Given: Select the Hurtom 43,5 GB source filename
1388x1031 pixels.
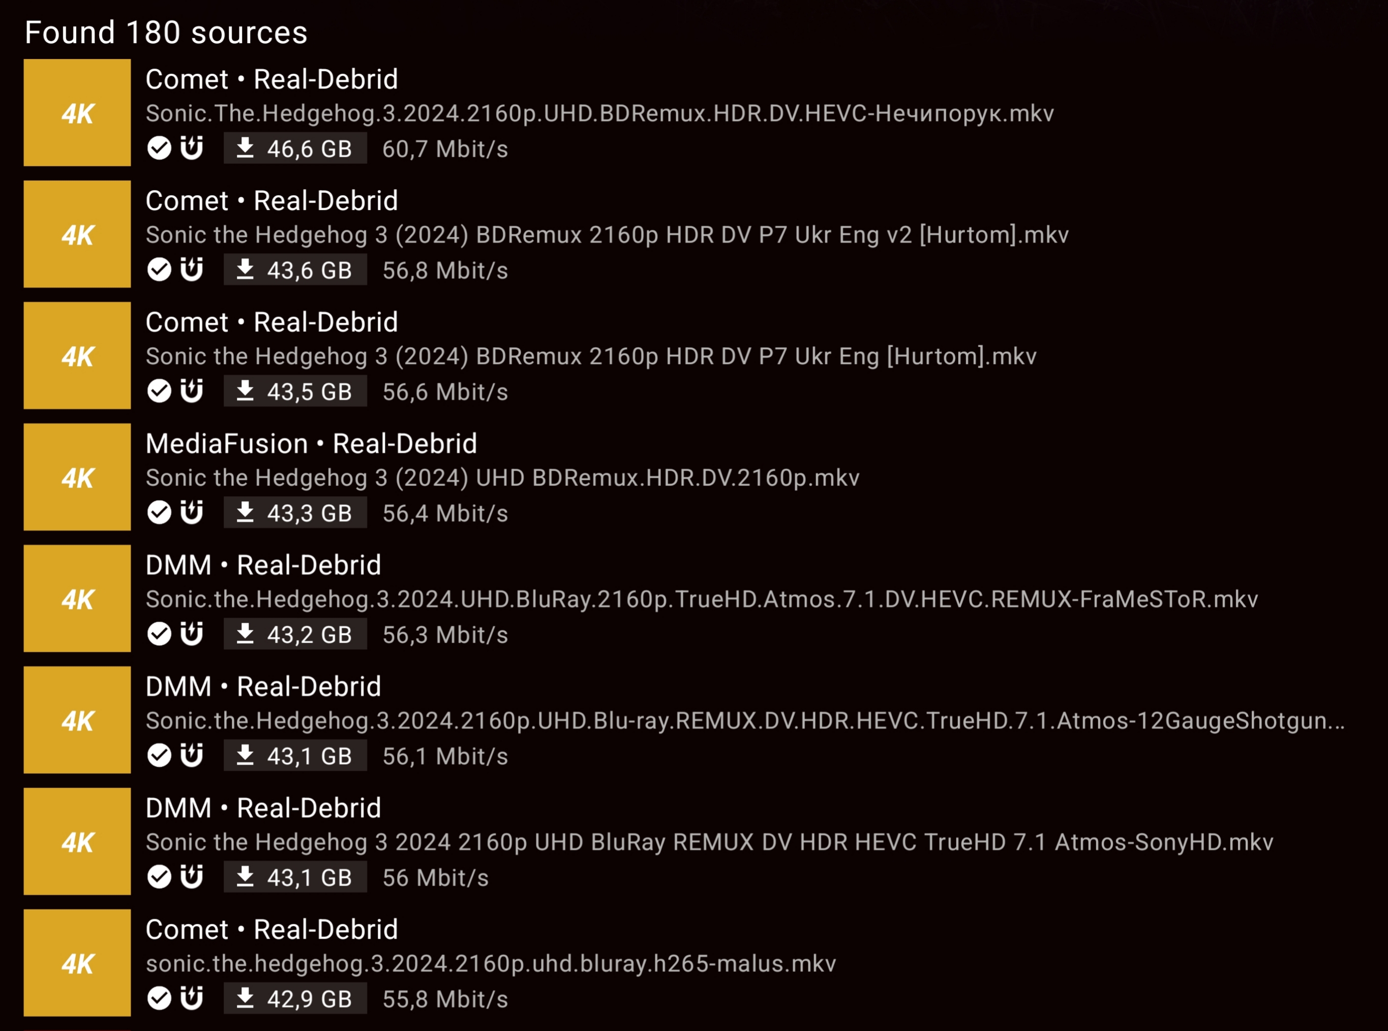Looking at the screenshot, I should (x=591, y=356).
